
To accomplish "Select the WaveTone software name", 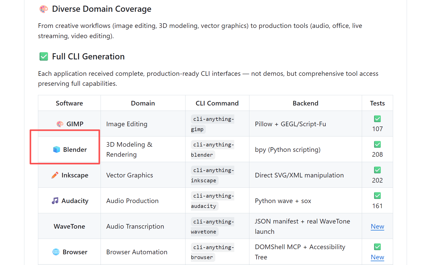I will coord(69,226).
